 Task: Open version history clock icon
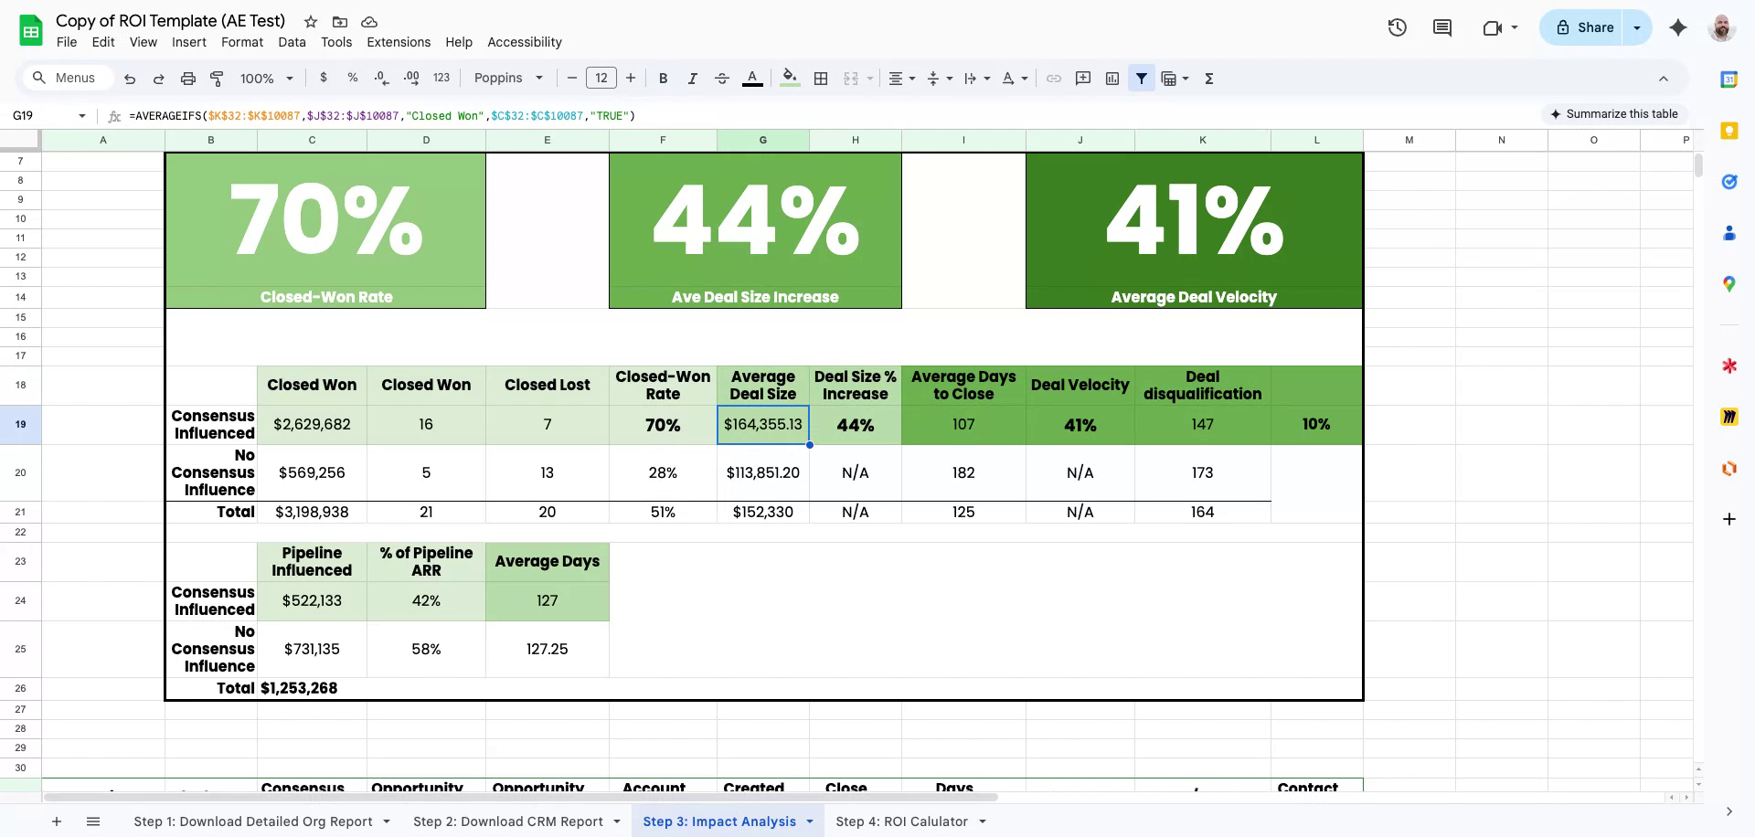pyautogui.click(x=1397, y=27)
